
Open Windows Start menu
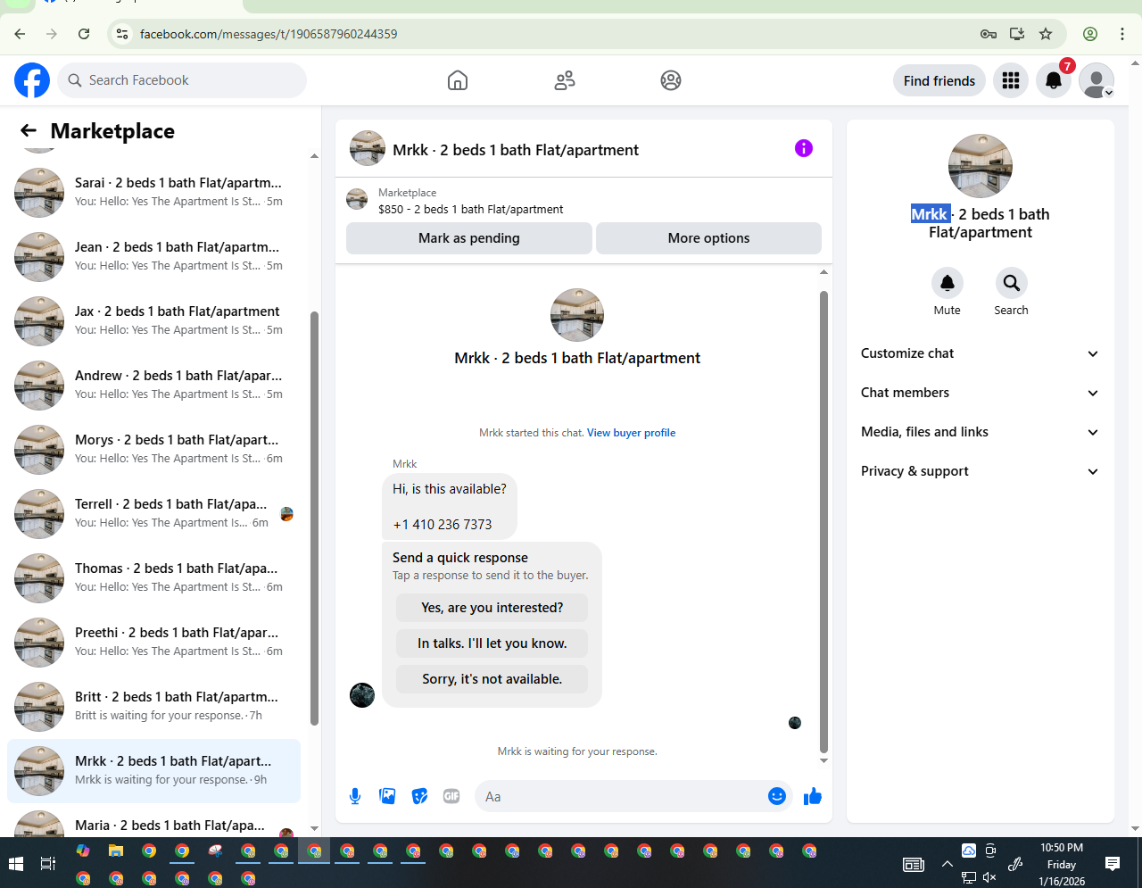pyautogui.click(x=15, y=864)
